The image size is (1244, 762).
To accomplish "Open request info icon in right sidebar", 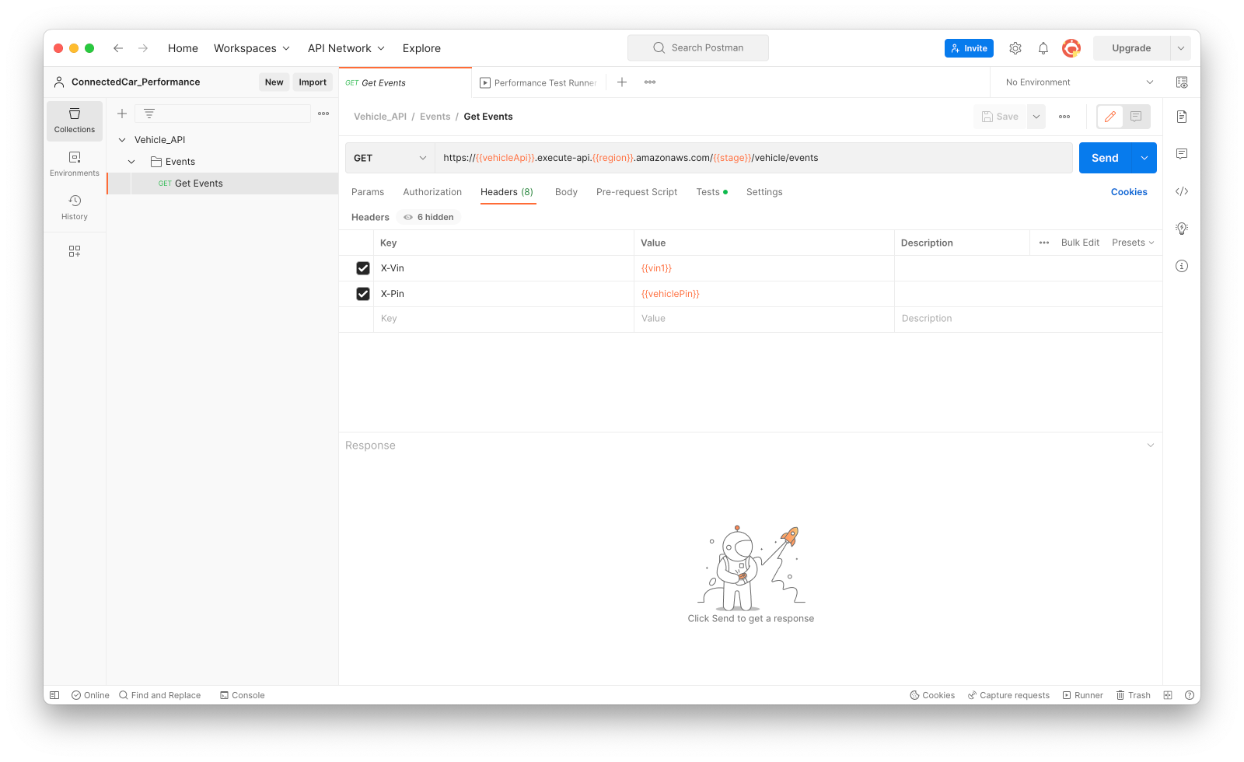I will (x=1182, y=266).
